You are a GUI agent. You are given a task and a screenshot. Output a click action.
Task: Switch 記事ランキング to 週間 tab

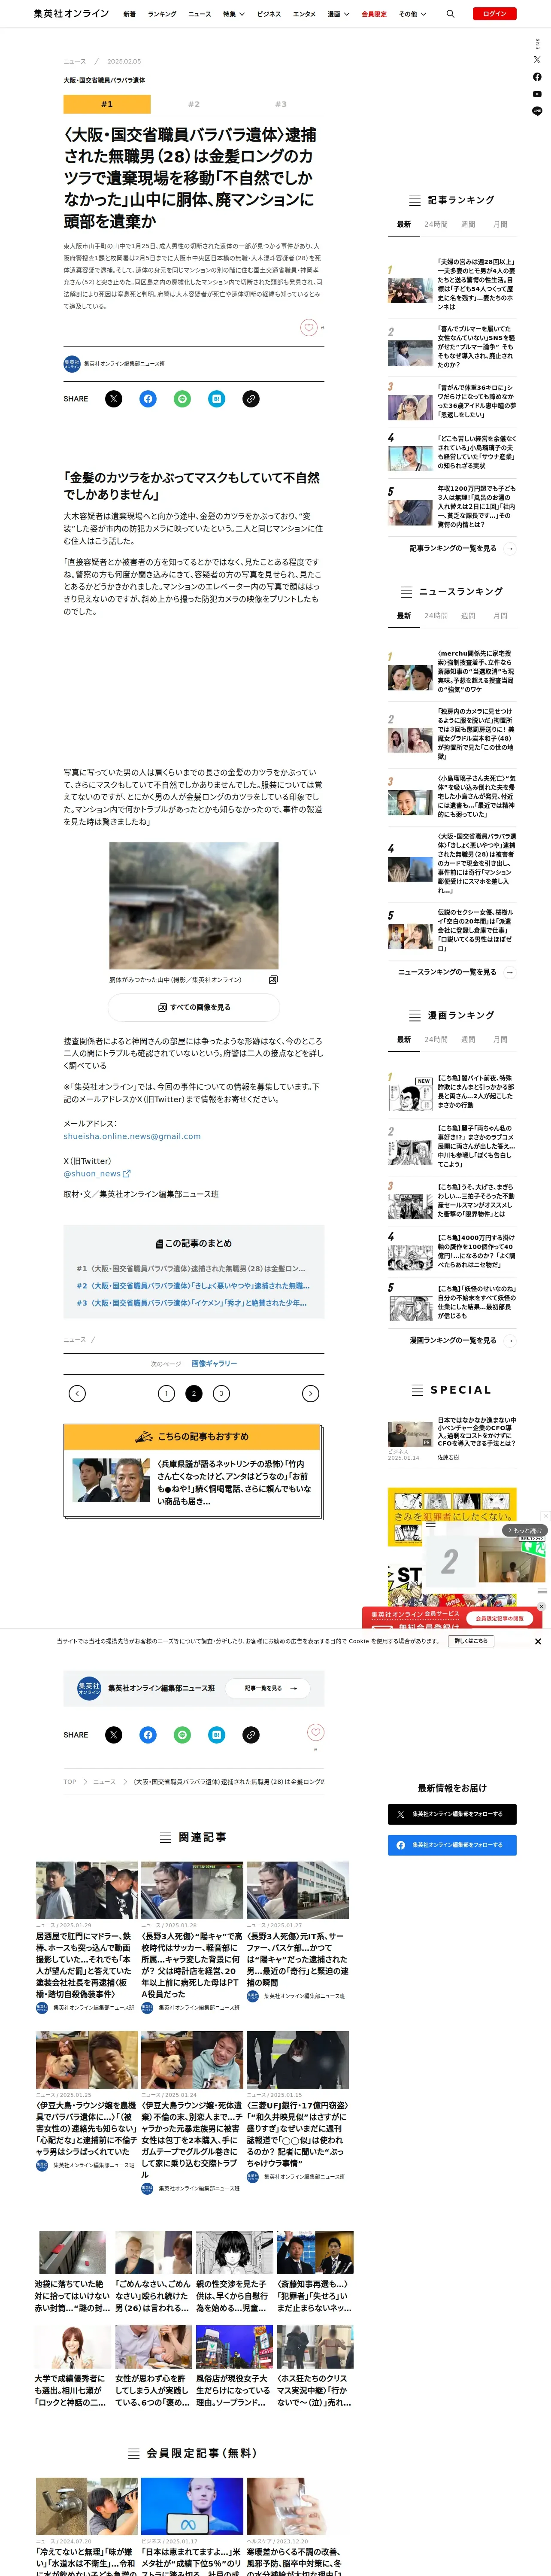(x=468, y=224)
